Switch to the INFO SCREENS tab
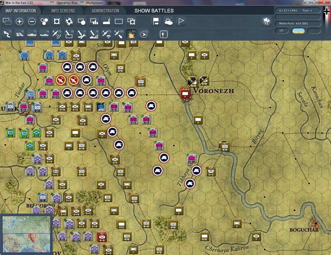This screenshot has width=331, height=255. (x=63, y=11)
